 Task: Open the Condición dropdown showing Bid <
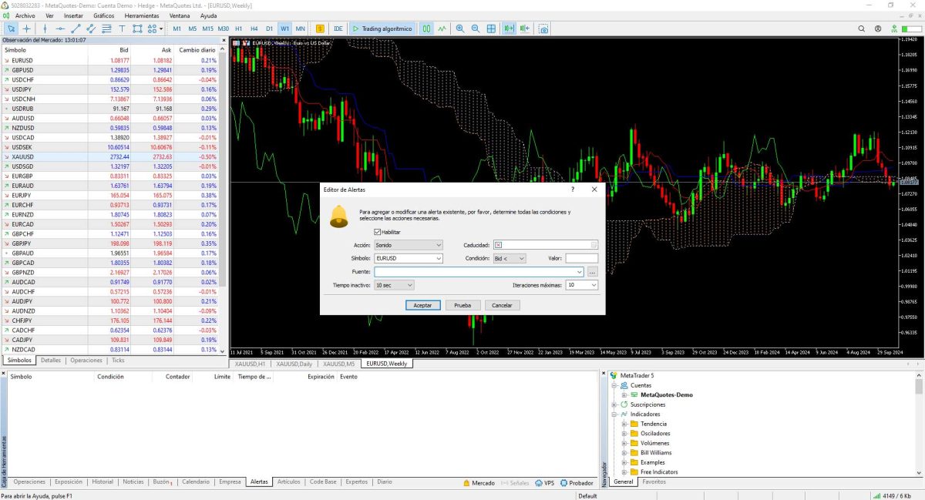[x=509, y=258]
